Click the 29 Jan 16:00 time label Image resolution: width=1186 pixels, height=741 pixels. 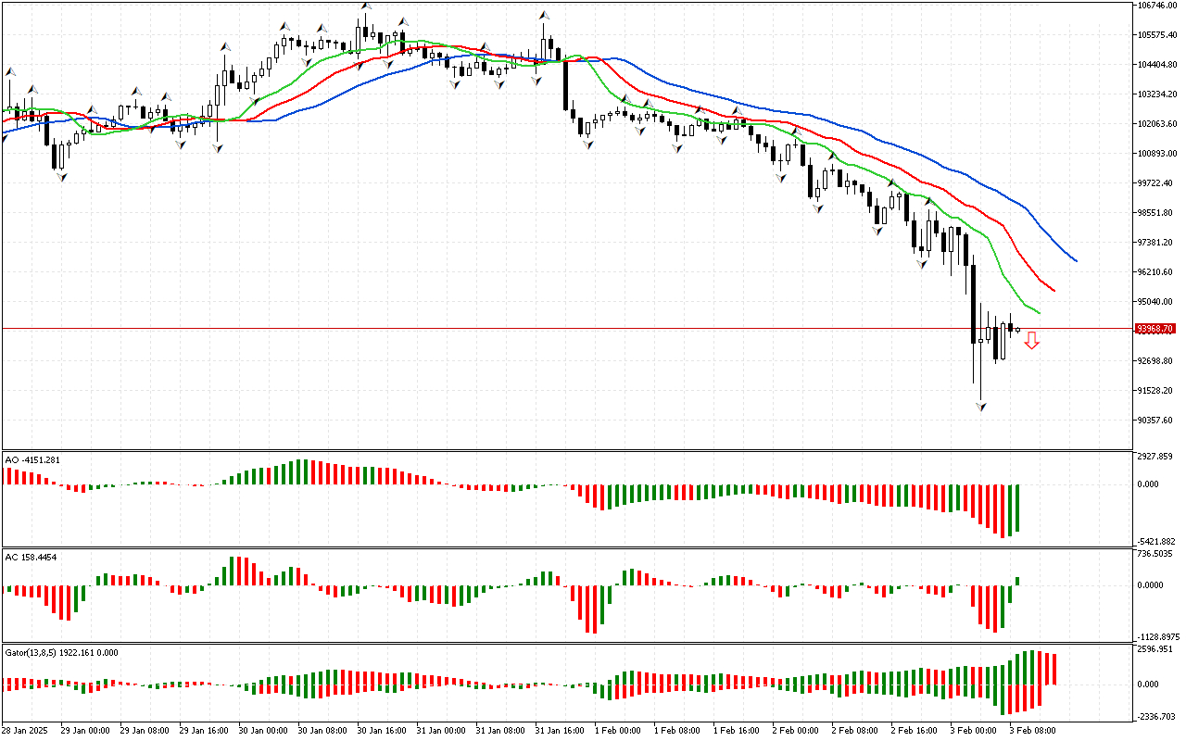point(203,731)
